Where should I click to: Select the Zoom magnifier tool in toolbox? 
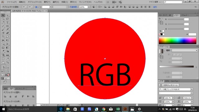7,62
